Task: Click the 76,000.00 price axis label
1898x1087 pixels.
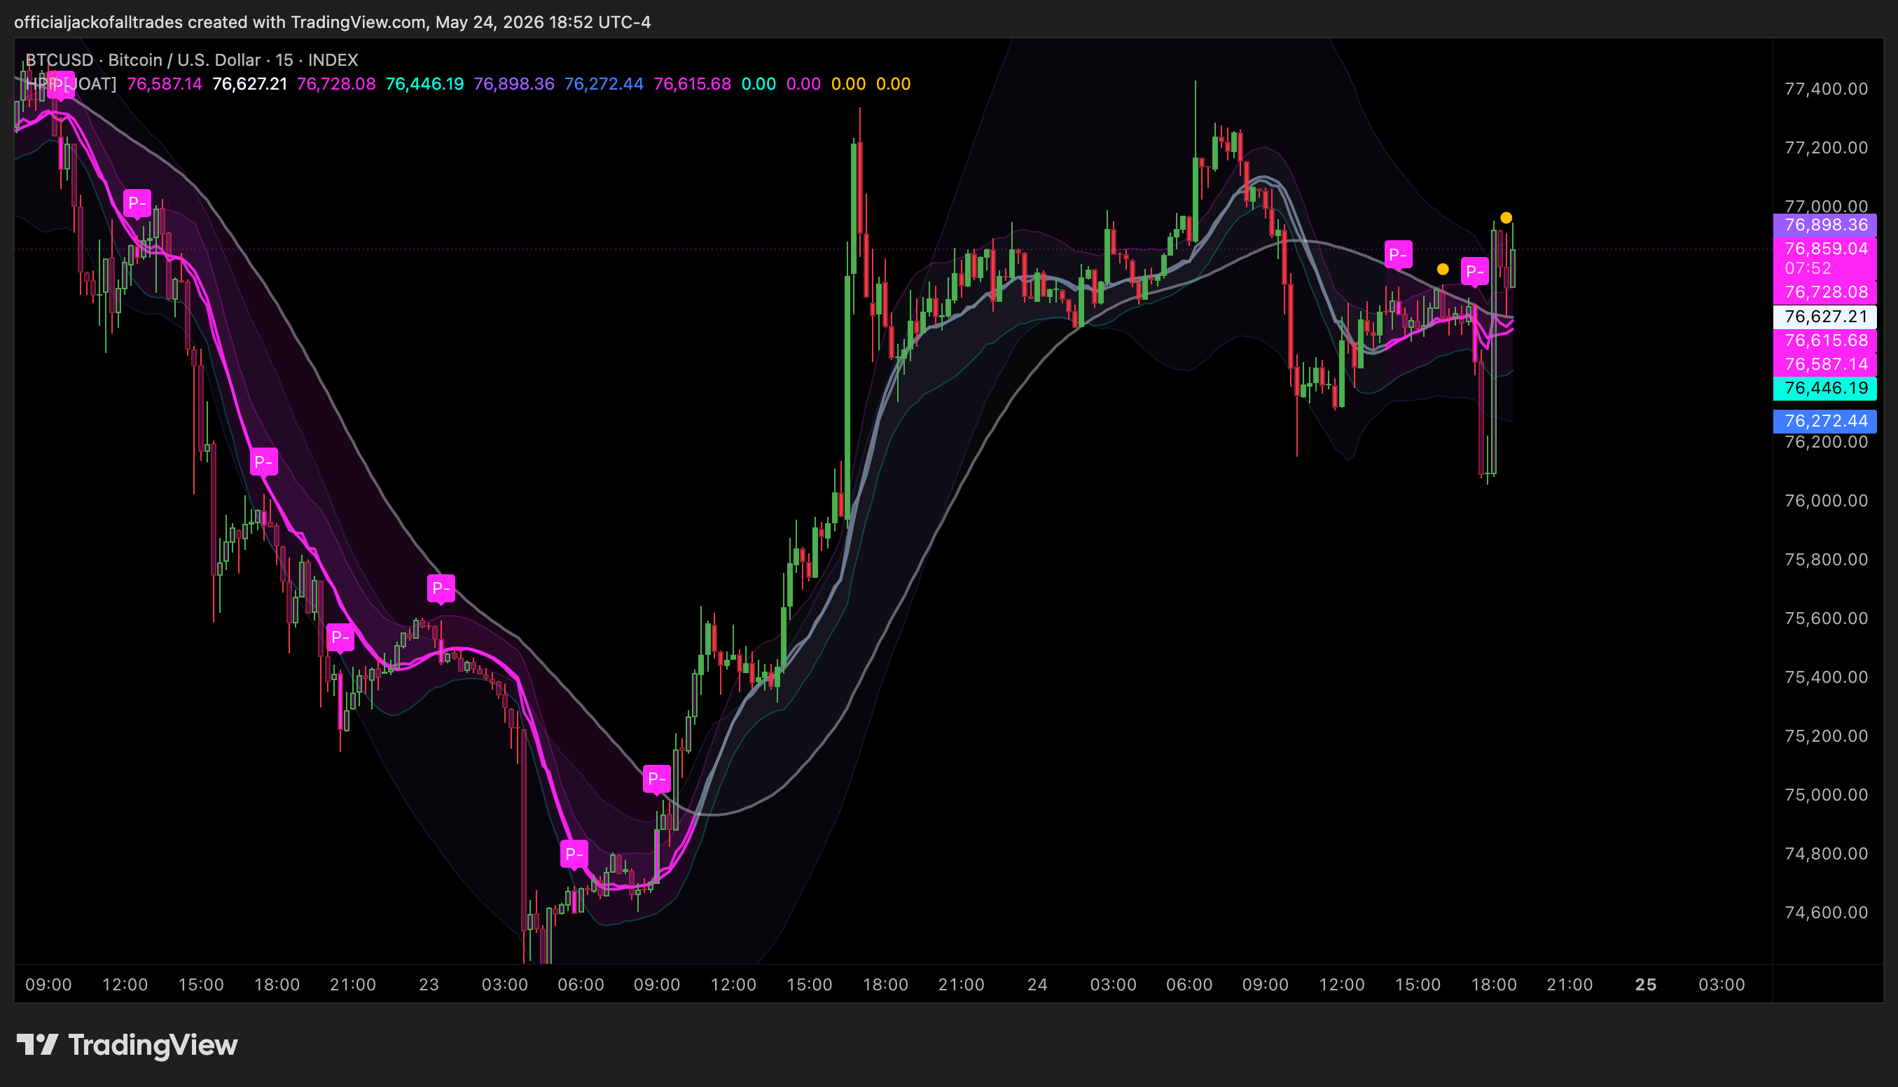Action: click(x=1827, y=501)
